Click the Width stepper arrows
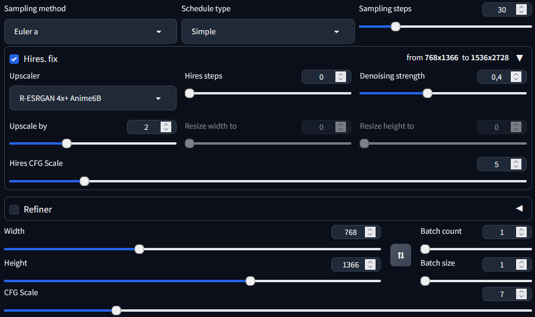This screenshot has width=535, height=317. (370, 232)
